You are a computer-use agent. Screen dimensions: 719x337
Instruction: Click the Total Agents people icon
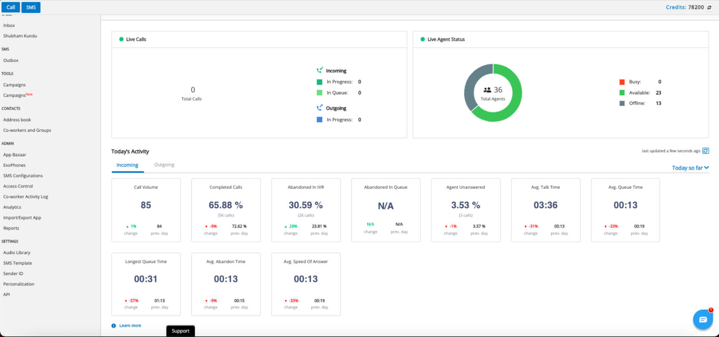[x=487, y=90]
